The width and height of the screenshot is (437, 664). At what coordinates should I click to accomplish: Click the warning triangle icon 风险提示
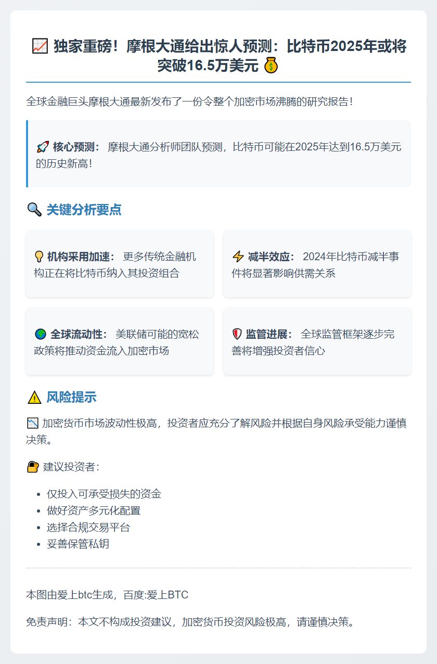(34, 398)
